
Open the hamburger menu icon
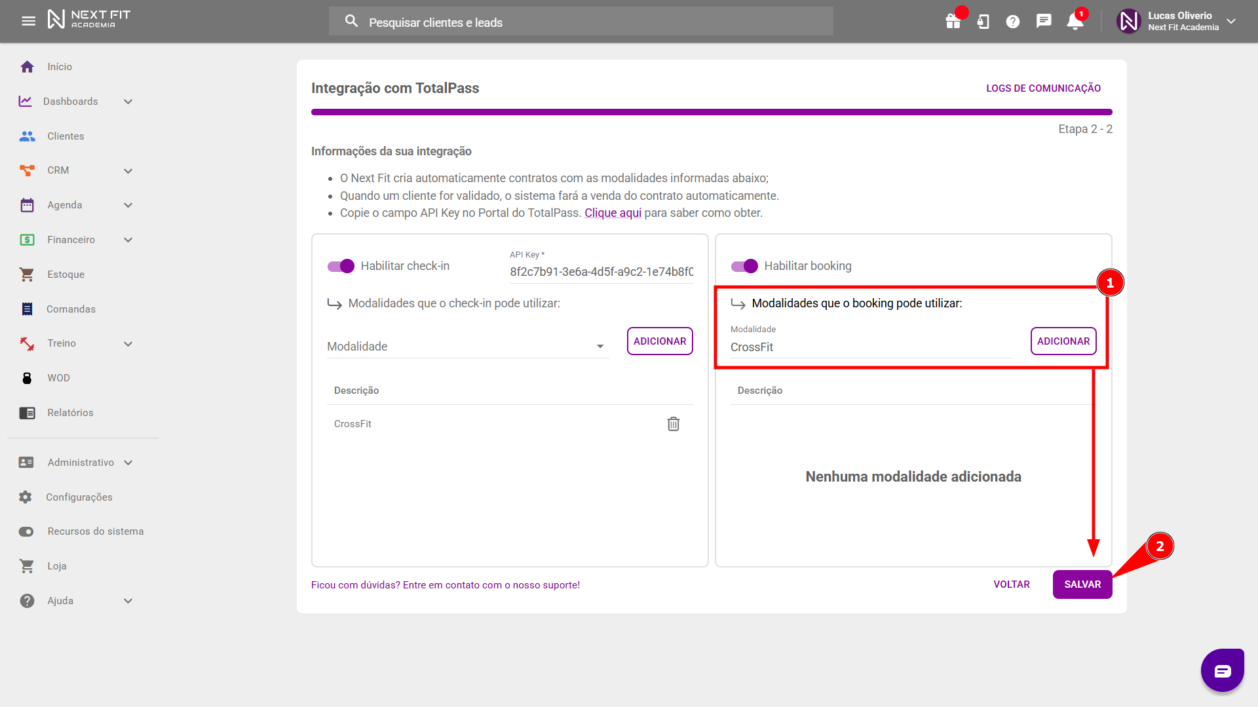[x=28, y=21]
